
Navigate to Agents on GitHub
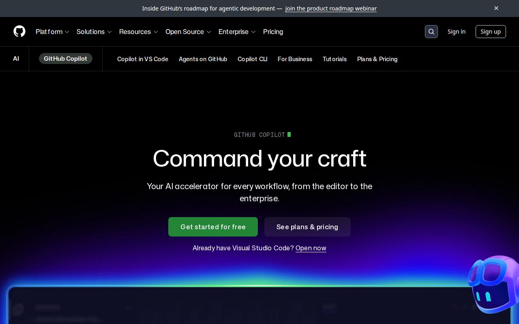click(203, 59)
